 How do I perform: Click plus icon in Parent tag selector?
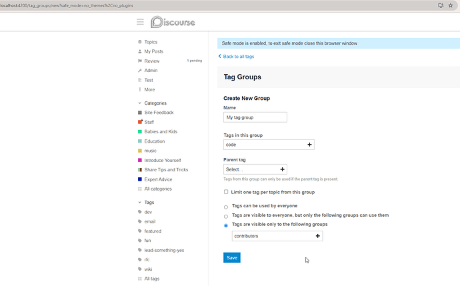tap(282, 169)
